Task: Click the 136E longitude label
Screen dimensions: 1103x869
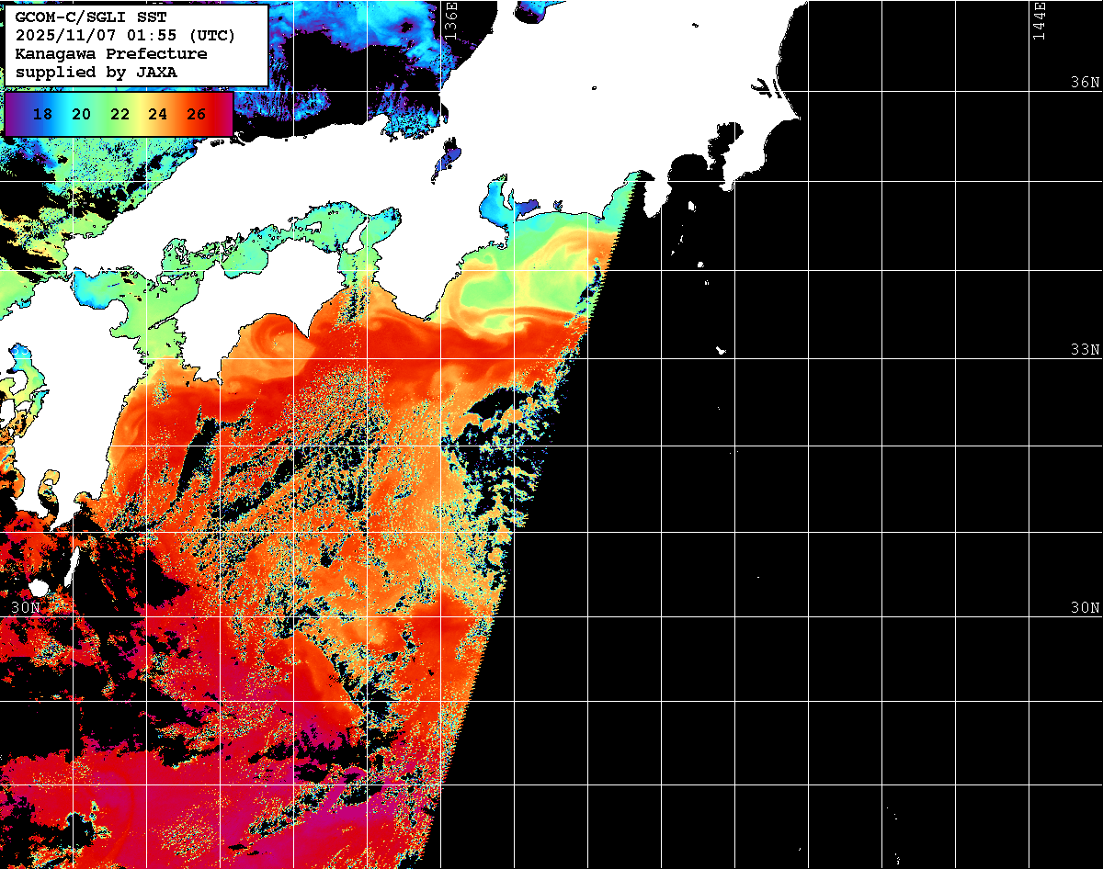Action: [449, 19]
